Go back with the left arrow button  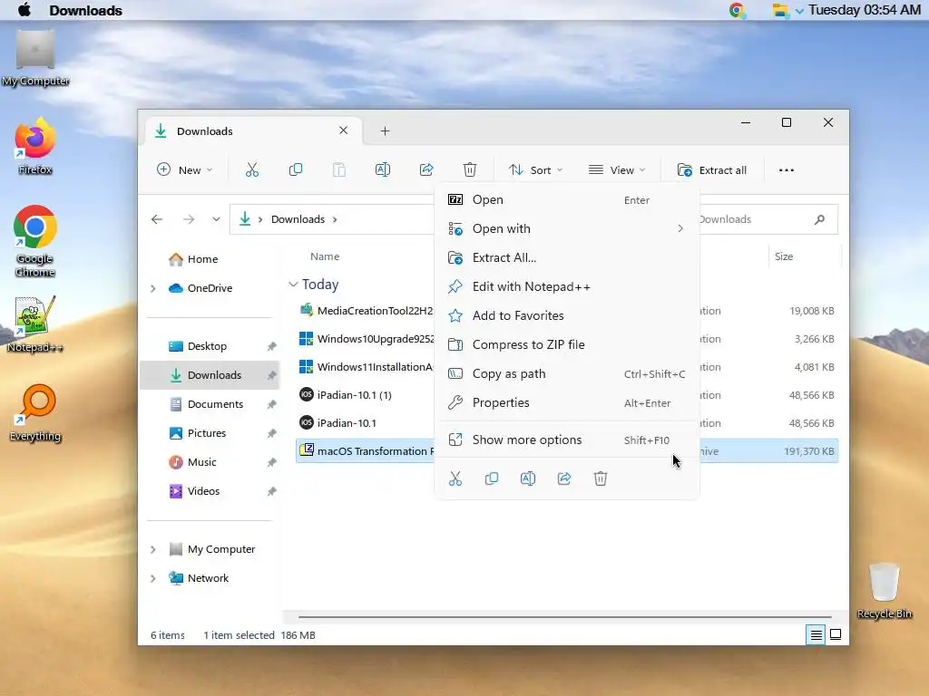point(156,219)
